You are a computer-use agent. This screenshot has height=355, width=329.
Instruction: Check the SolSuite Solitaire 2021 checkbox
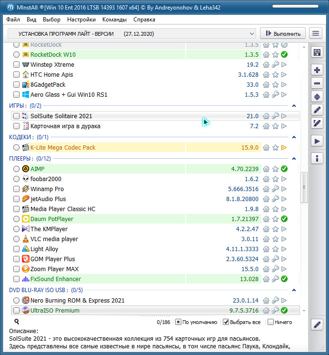16,116
